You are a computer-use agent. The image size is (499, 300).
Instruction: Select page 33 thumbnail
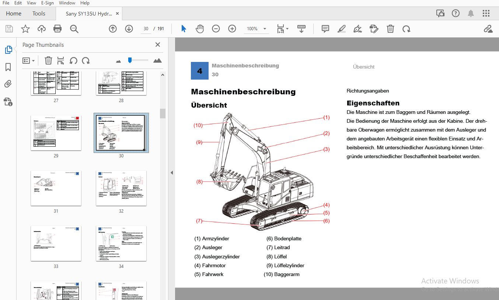(x=56, y=244)
